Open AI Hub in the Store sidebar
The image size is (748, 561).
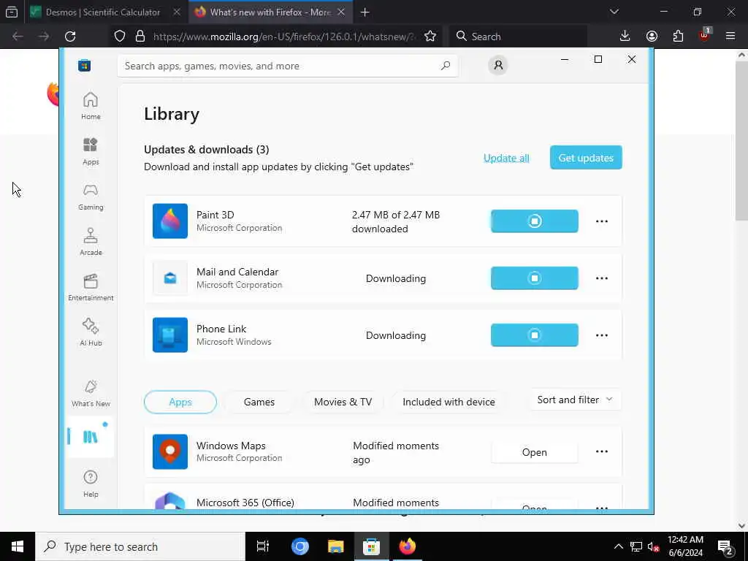pyautogui.click(x=91, y=332)
